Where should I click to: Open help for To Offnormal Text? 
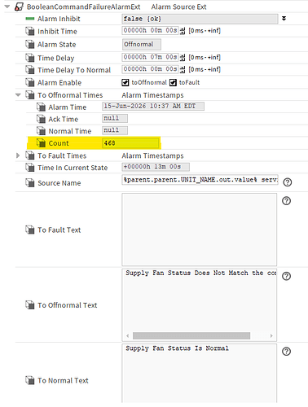click(x=286, y=276)
